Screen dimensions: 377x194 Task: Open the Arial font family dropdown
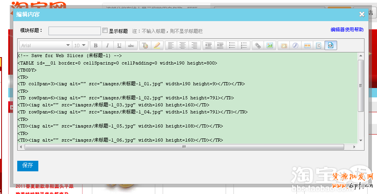click(45, 45)
